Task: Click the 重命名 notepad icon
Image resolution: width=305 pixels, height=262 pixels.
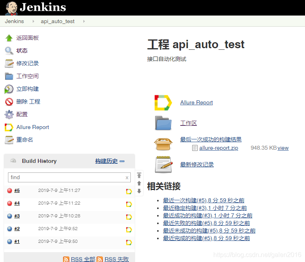Action: click(x=9, y=140)
